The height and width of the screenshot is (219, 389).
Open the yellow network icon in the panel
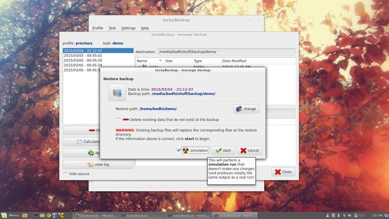61,215
